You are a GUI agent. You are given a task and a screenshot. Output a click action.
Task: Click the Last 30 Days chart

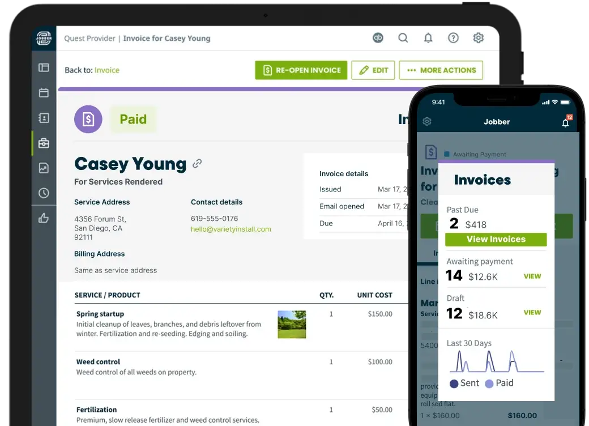click(497, 361)
